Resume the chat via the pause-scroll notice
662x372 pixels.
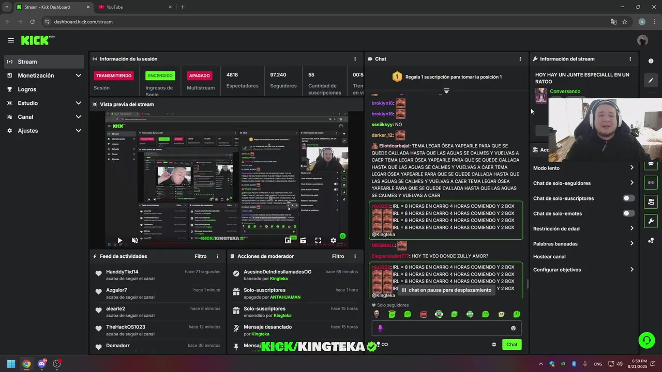click(446, 290)
